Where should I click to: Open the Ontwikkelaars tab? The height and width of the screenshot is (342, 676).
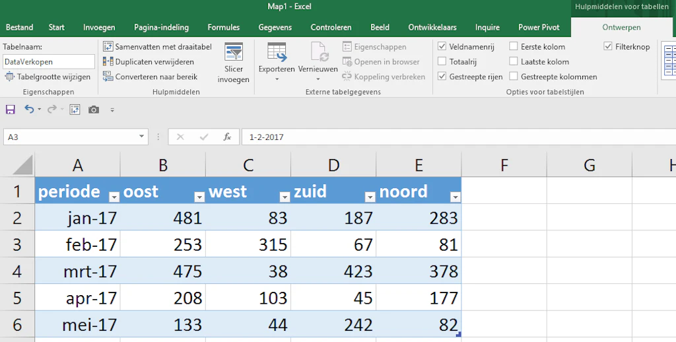(432, 27)
